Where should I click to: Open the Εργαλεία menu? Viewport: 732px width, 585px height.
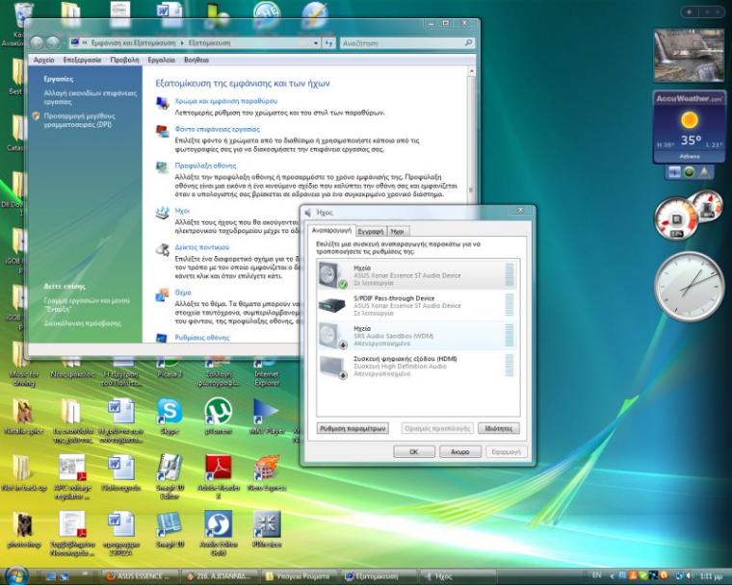[160, 60]
